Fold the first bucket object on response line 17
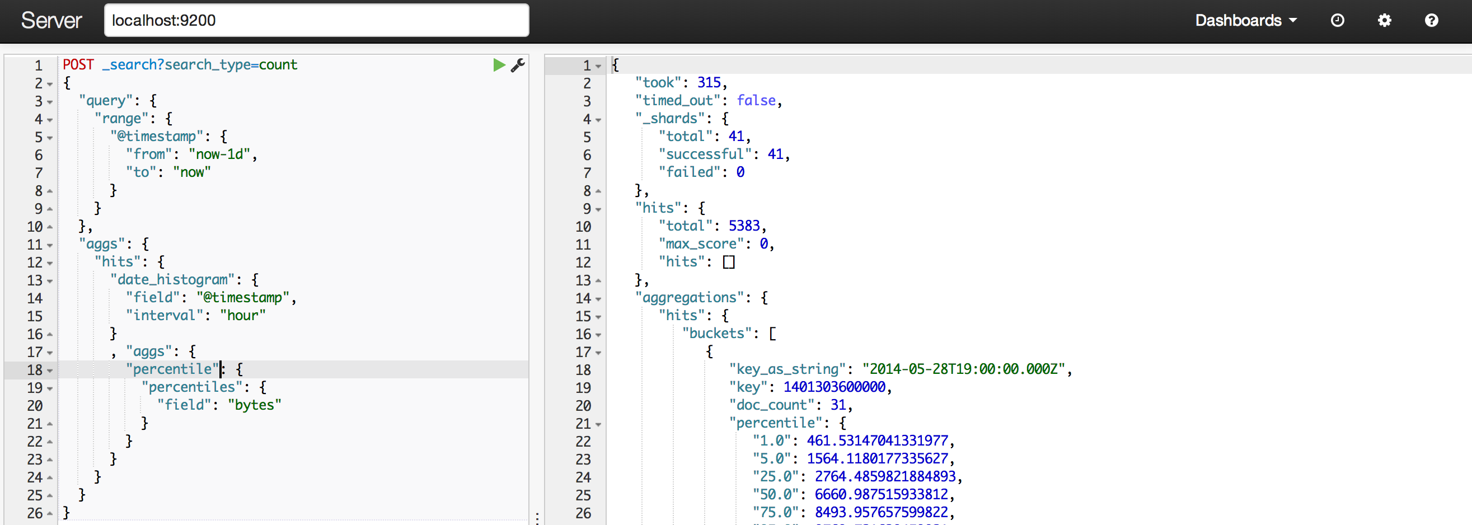The height and width of the screenshot is (525, 1472). (598, 353)
